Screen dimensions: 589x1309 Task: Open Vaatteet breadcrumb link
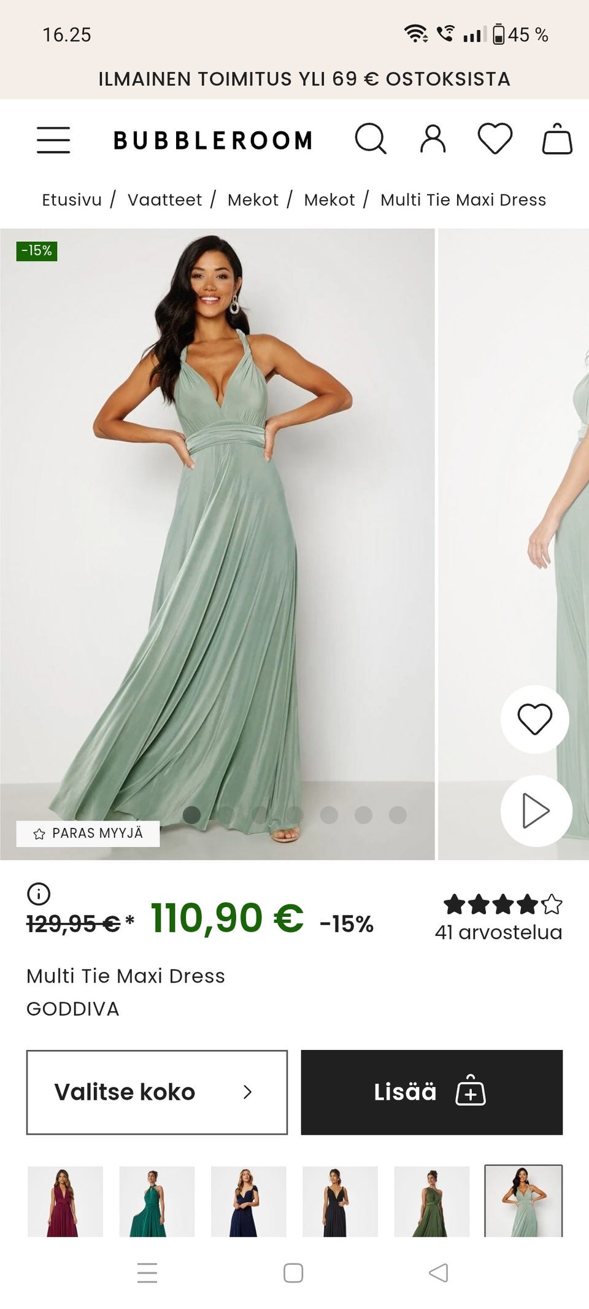[x=164, y=200]
